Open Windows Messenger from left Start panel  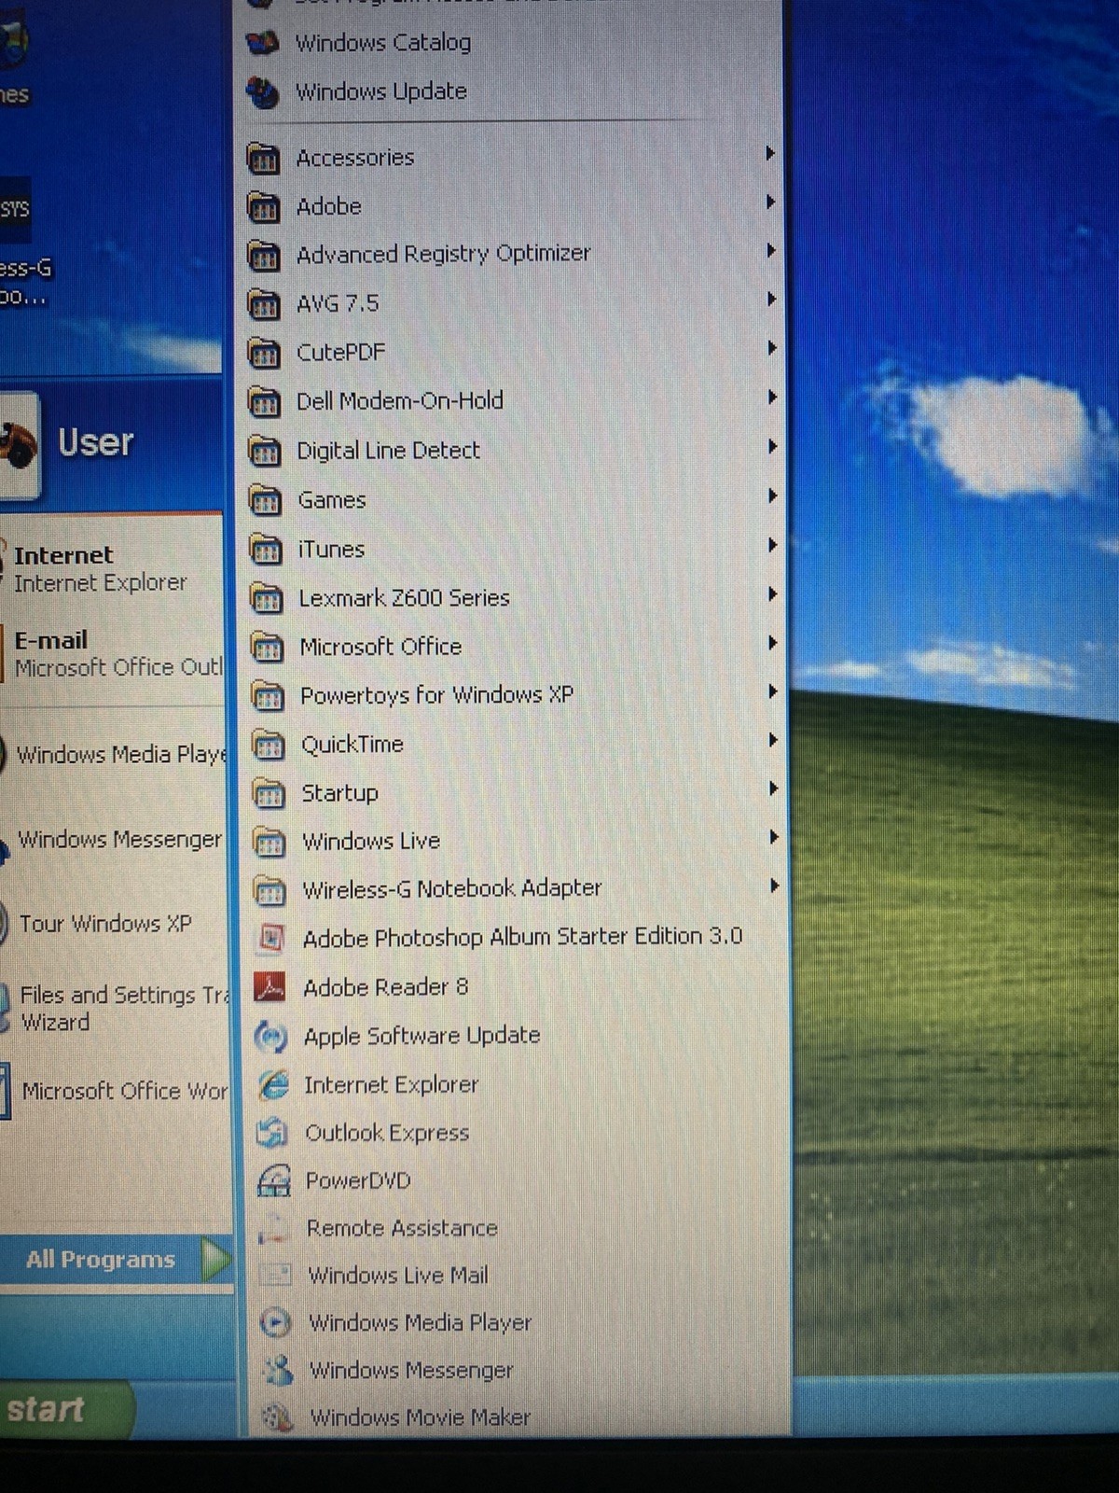click(x=114, y=839)
